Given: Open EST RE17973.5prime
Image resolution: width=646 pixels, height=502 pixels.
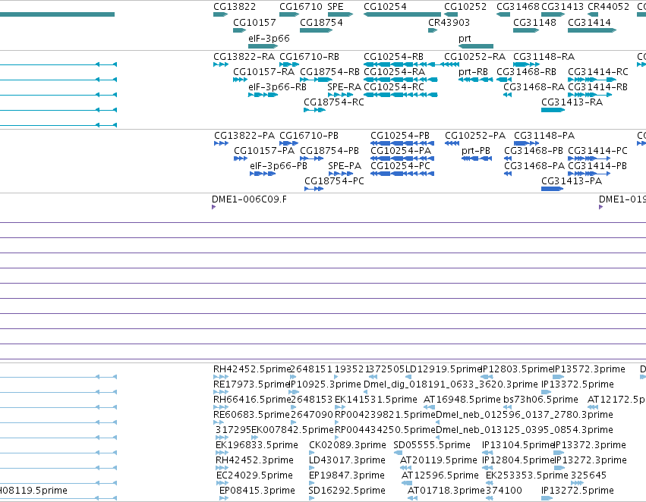Looking at the screenshot, I should pyautogui.click(x=251, y=384).
